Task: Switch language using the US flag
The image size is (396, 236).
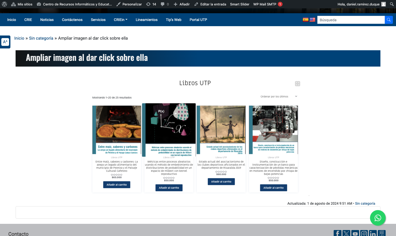Action: pos(312,20)
